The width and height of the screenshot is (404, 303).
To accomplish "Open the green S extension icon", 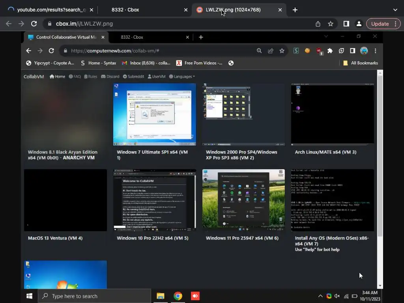I will point(296,51).
